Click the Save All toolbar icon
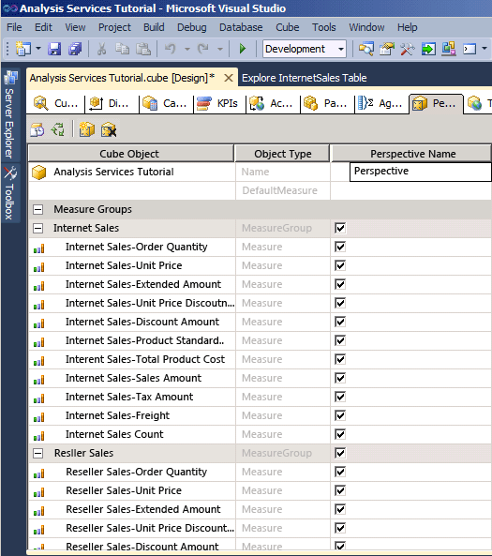The height and width of the screenshot is (556, 492). point(75,49)
